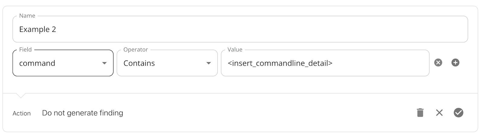Image resolution: width=483 pixels, height=136 pixels.
Task: Click the 'Field' label above command
Action: [x=25, y=49]
